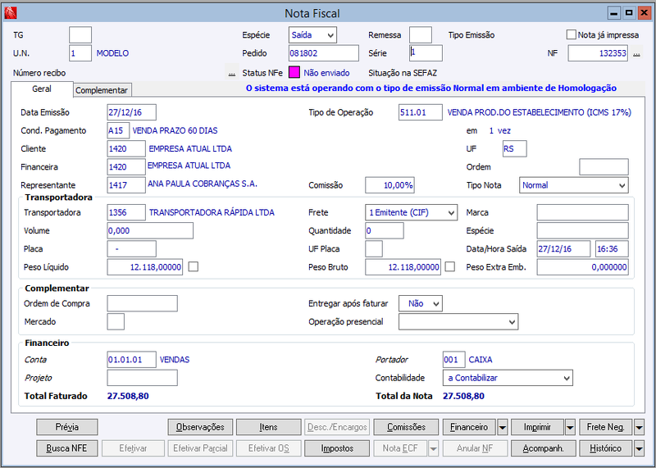Expand the Histórico button dropdown arrow

639,448
